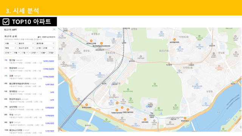Close the 최고가 APT panel
This screenshot has width=242, height=136.
click(54, 29)
